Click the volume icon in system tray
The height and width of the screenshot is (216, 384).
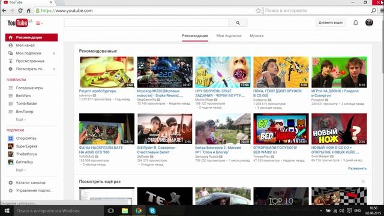tap(341, 211)
